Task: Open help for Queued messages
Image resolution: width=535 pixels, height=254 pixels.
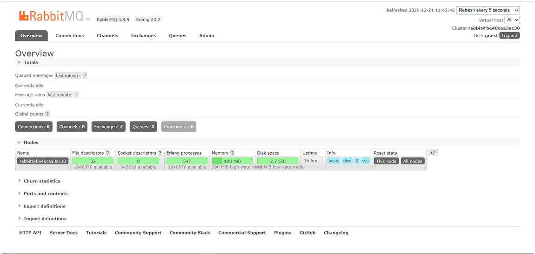Action: [x=85, y=76]
